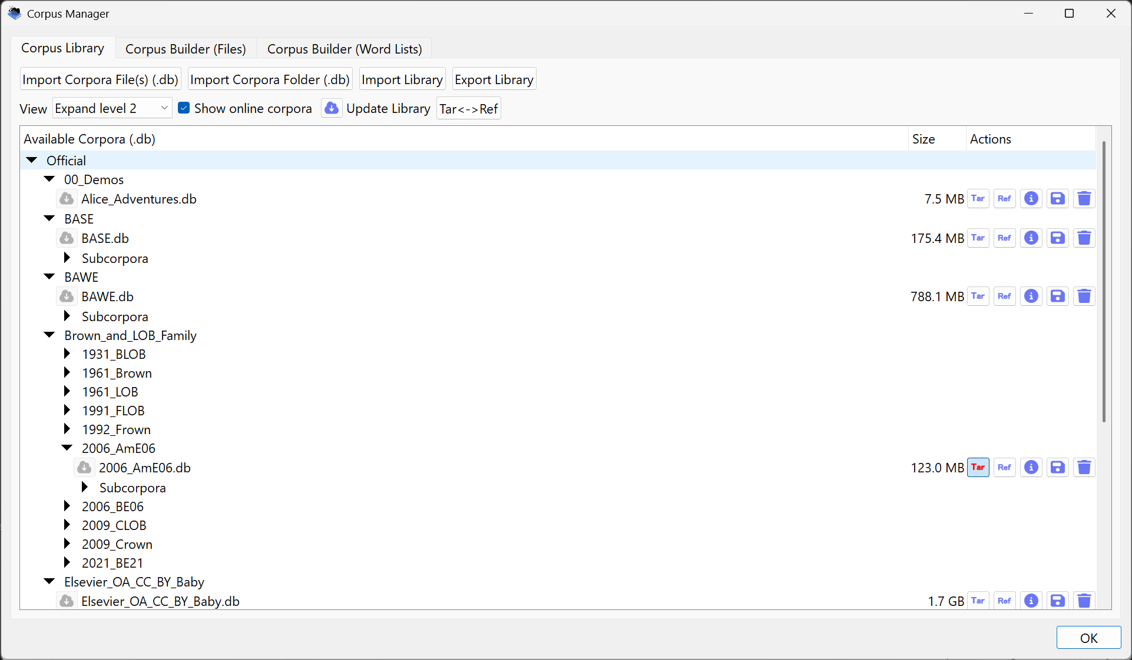Toggle Ref reference for BASE.db
The height and width of the screenshot is (660, 1132).
(1004, 238)
